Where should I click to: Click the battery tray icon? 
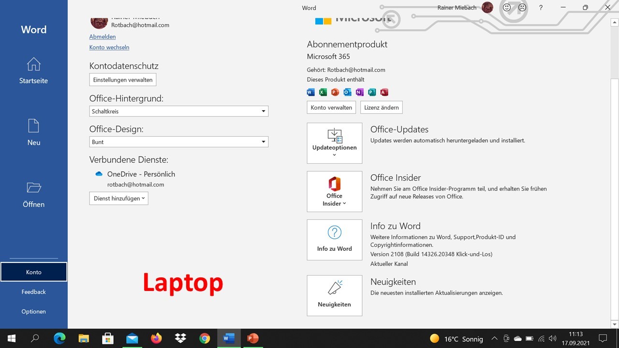(530, 338)
